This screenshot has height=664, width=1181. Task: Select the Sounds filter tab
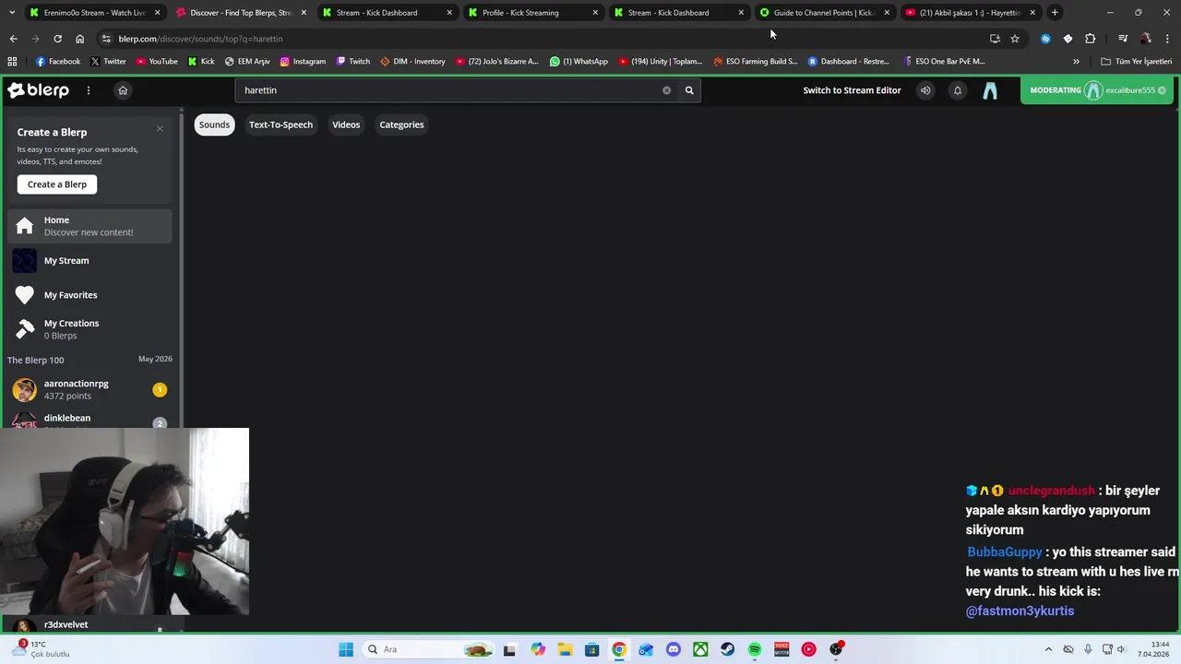[214, 125]
